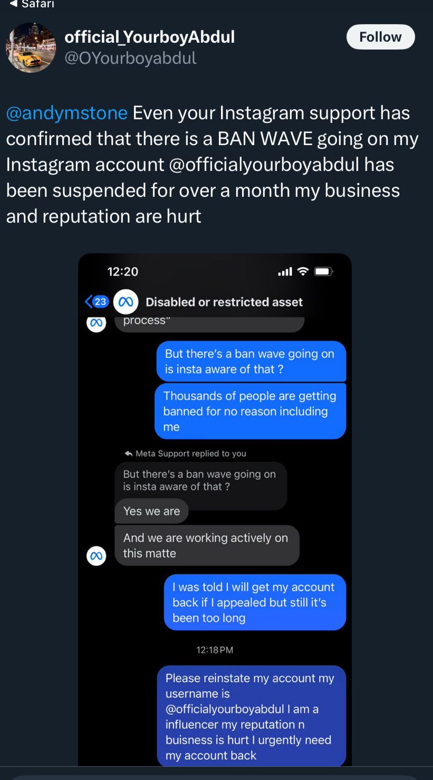The image size is (433, 780).
Task: Select the 'Please reinstate my account' message
Action: [x=251, y=716]
